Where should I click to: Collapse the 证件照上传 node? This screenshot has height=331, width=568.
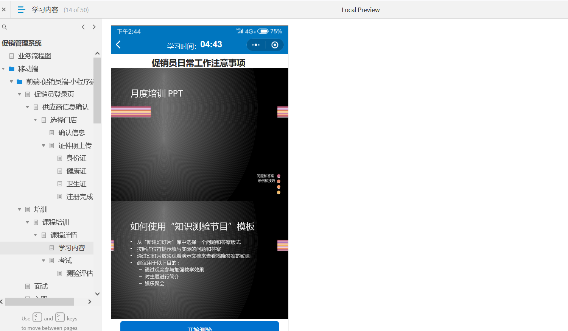tap(44, 146)
